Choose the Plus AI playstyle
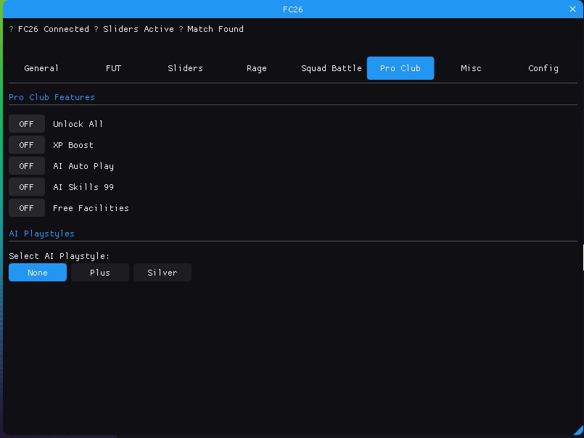Screen dimensions: 584x438 (100, 273)
